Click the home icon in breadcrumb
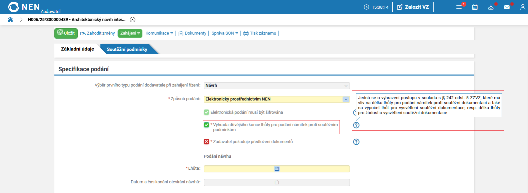The width and height of the screenshot is (528, 193). 10,20
